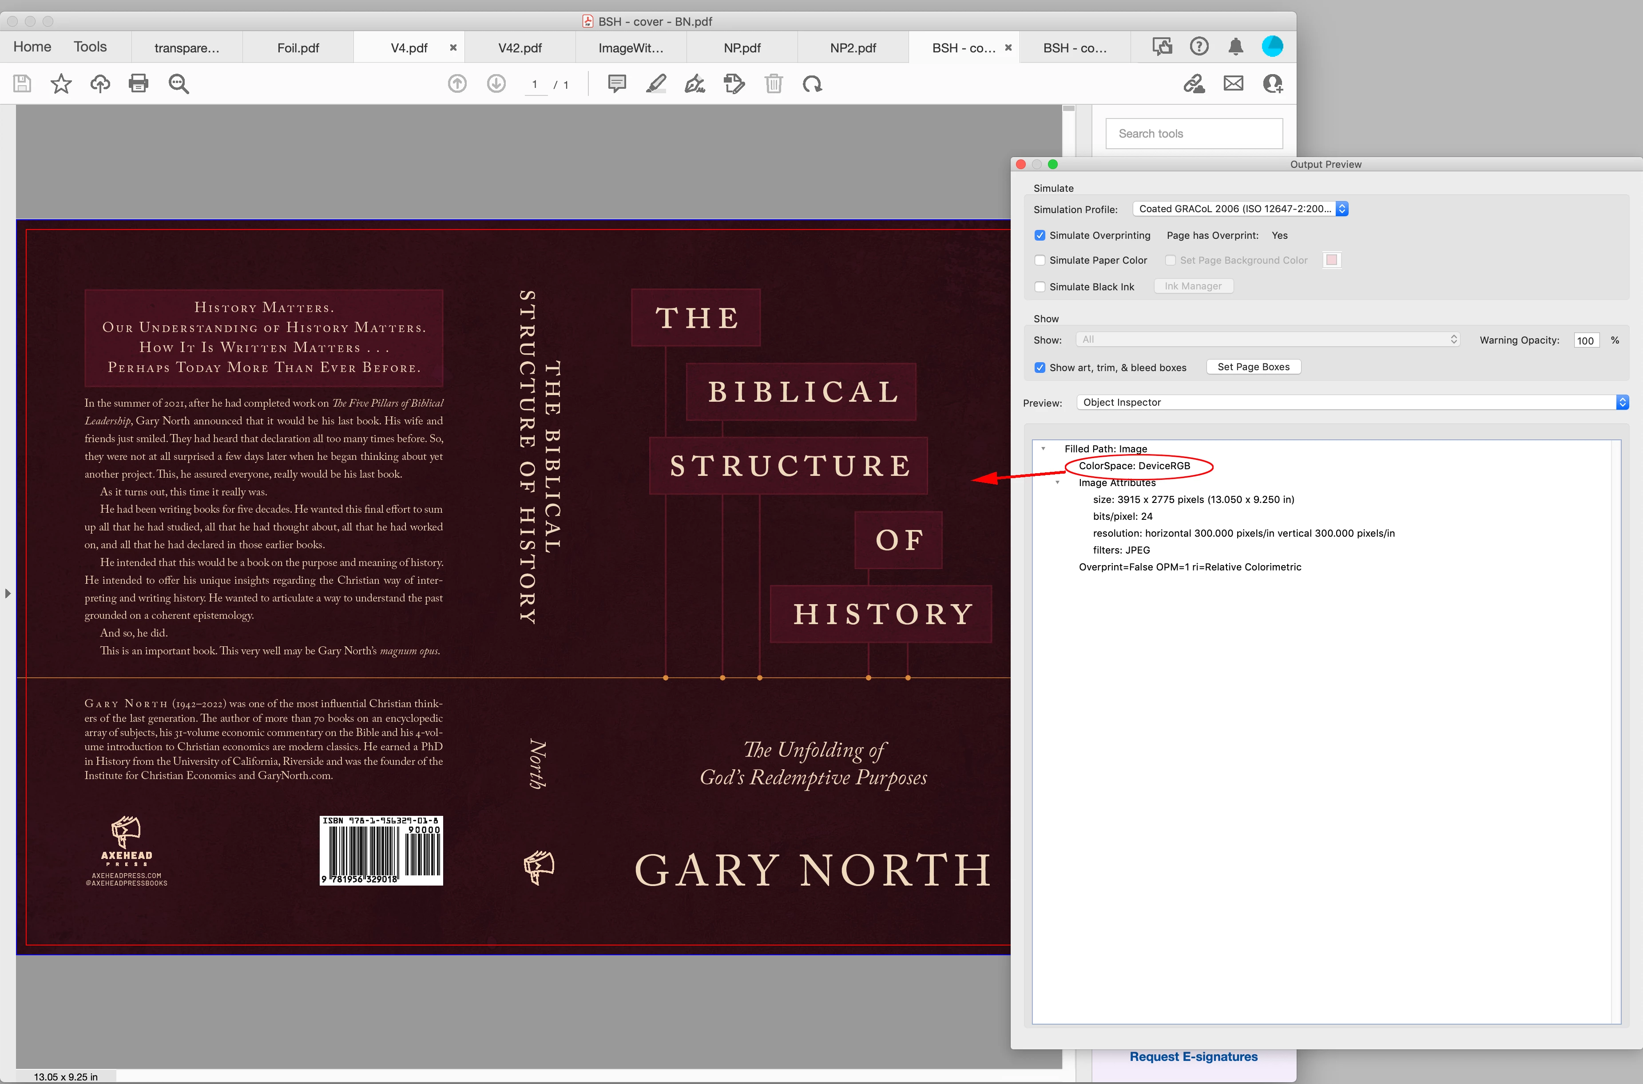Click the Search tools input field
Viewport: 1643px width, 1084px height.
tap(1194, 134)
